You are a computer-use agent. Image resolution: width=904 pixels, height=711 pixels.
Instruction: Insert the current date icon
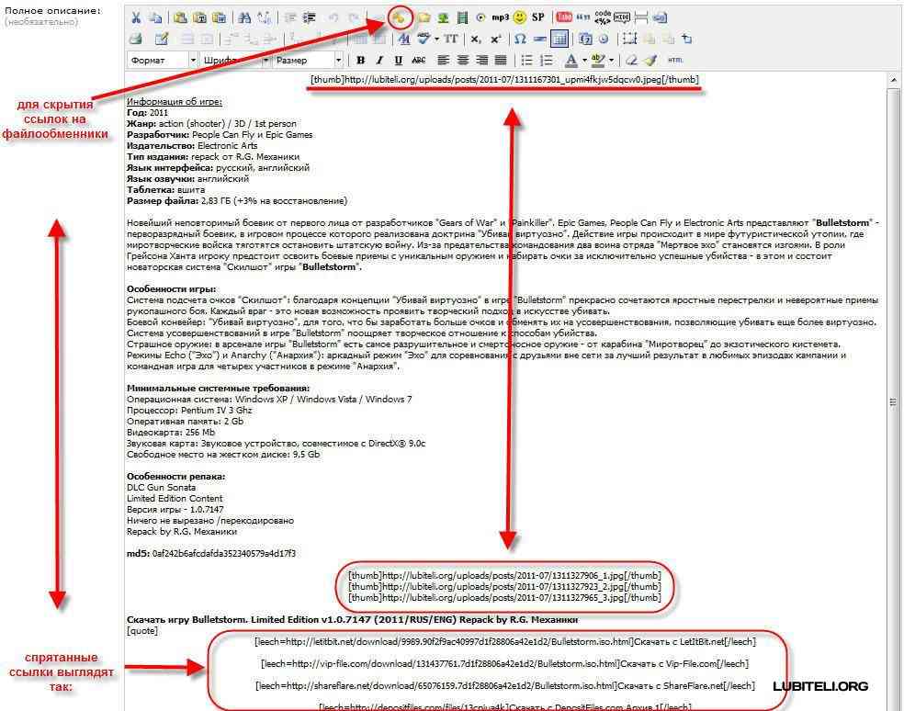tap(585, 39)
